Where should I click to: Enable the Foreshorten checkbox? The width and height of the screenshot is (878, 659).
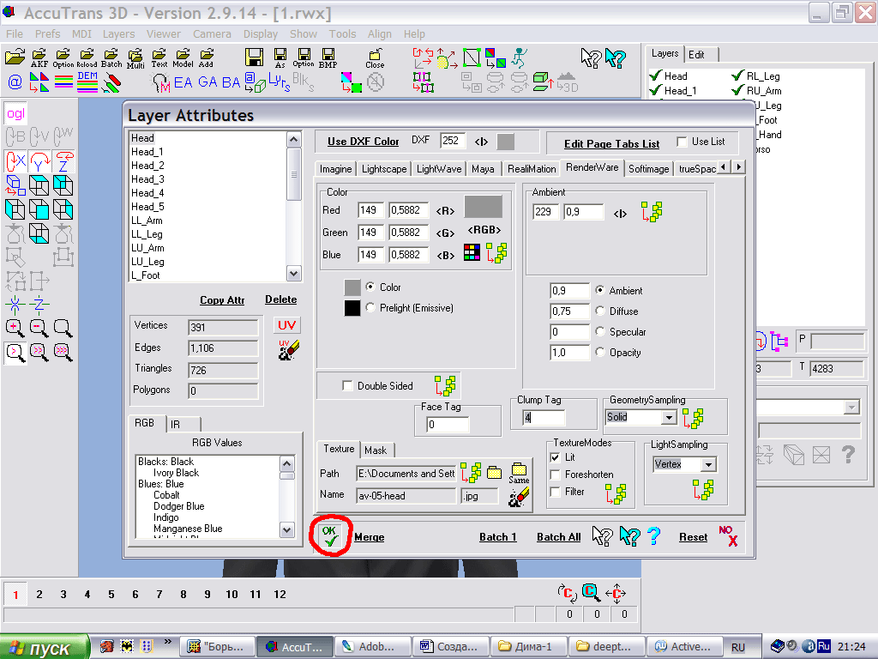click(x=555, y=475)
